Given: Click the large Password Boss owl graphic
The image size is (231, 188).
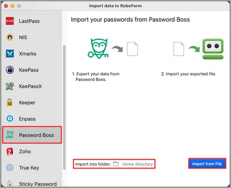Looking at the screenshot, I should point(98,49).
